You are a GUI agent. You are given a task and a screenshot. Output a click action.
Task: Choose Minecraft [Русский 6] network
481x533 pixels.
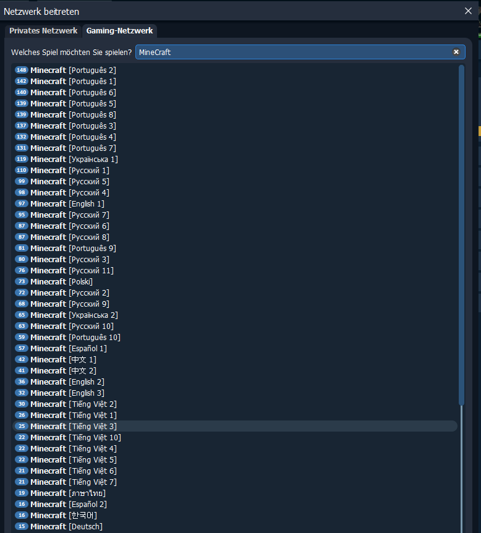pos(235,226)
